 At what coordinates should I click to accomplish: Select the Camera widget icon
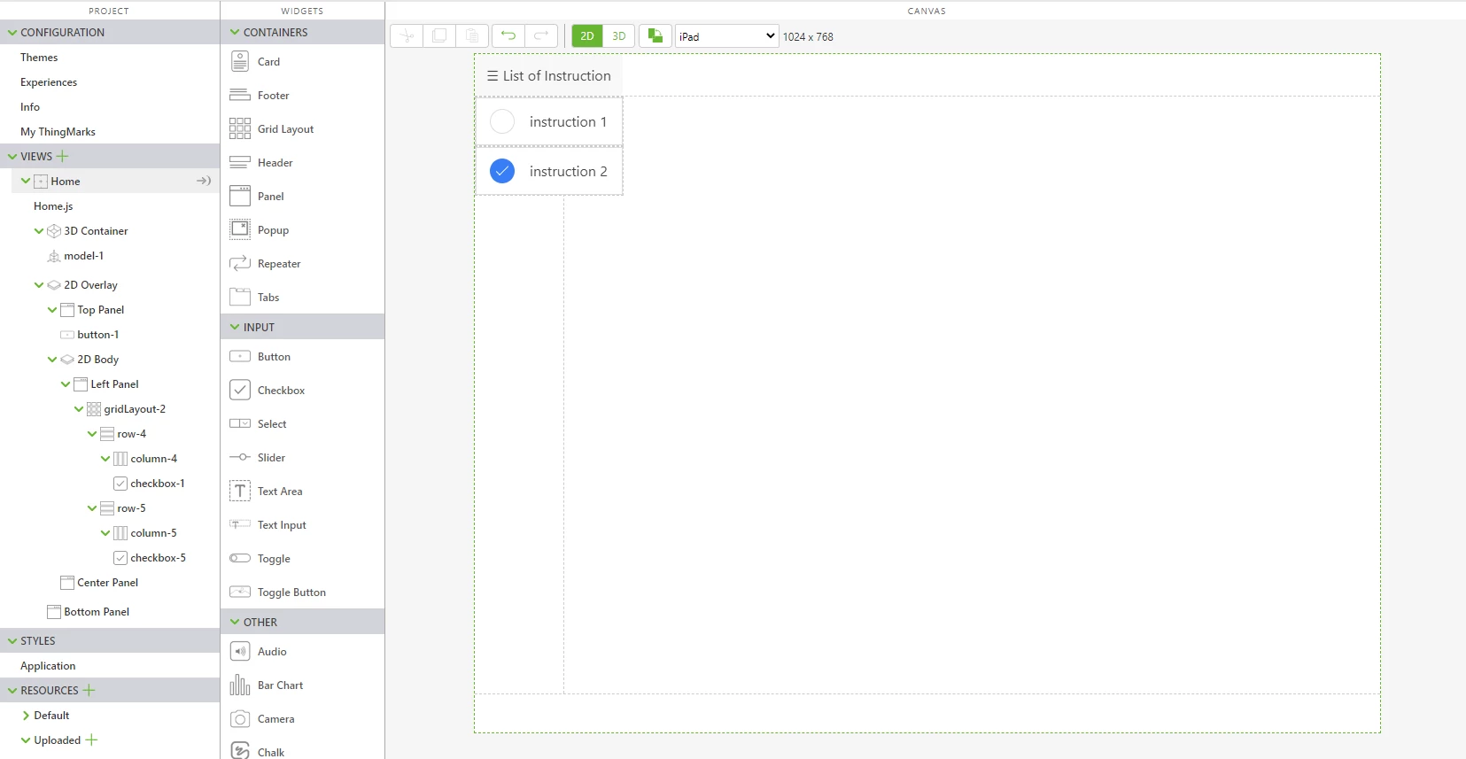coord(240,718)
